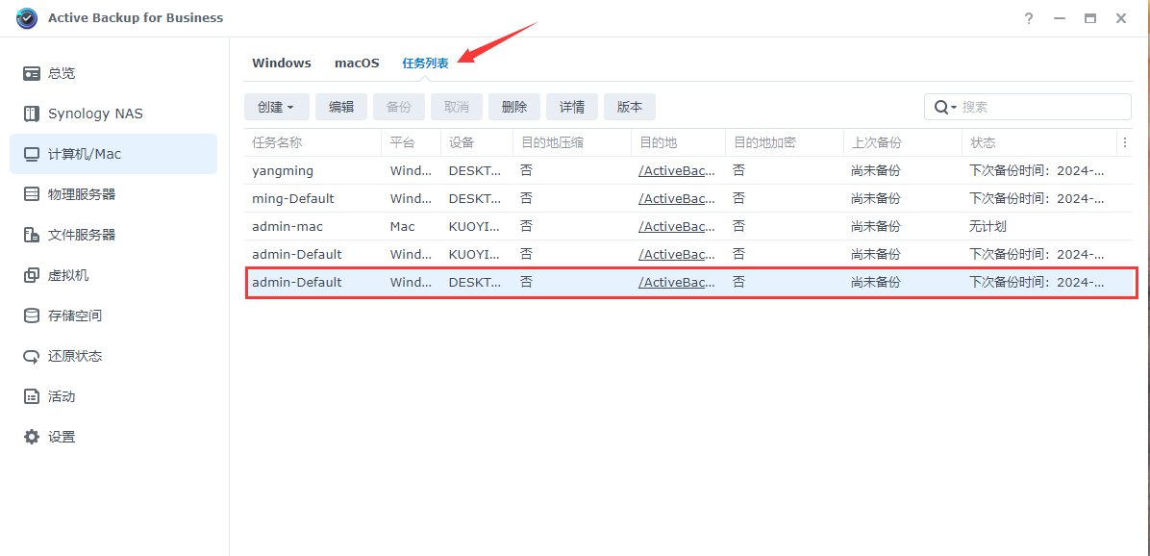This screenshot has height=556, width=1150.
Task: Click the 设置 gear icon
Action: (x=32, y=437)
